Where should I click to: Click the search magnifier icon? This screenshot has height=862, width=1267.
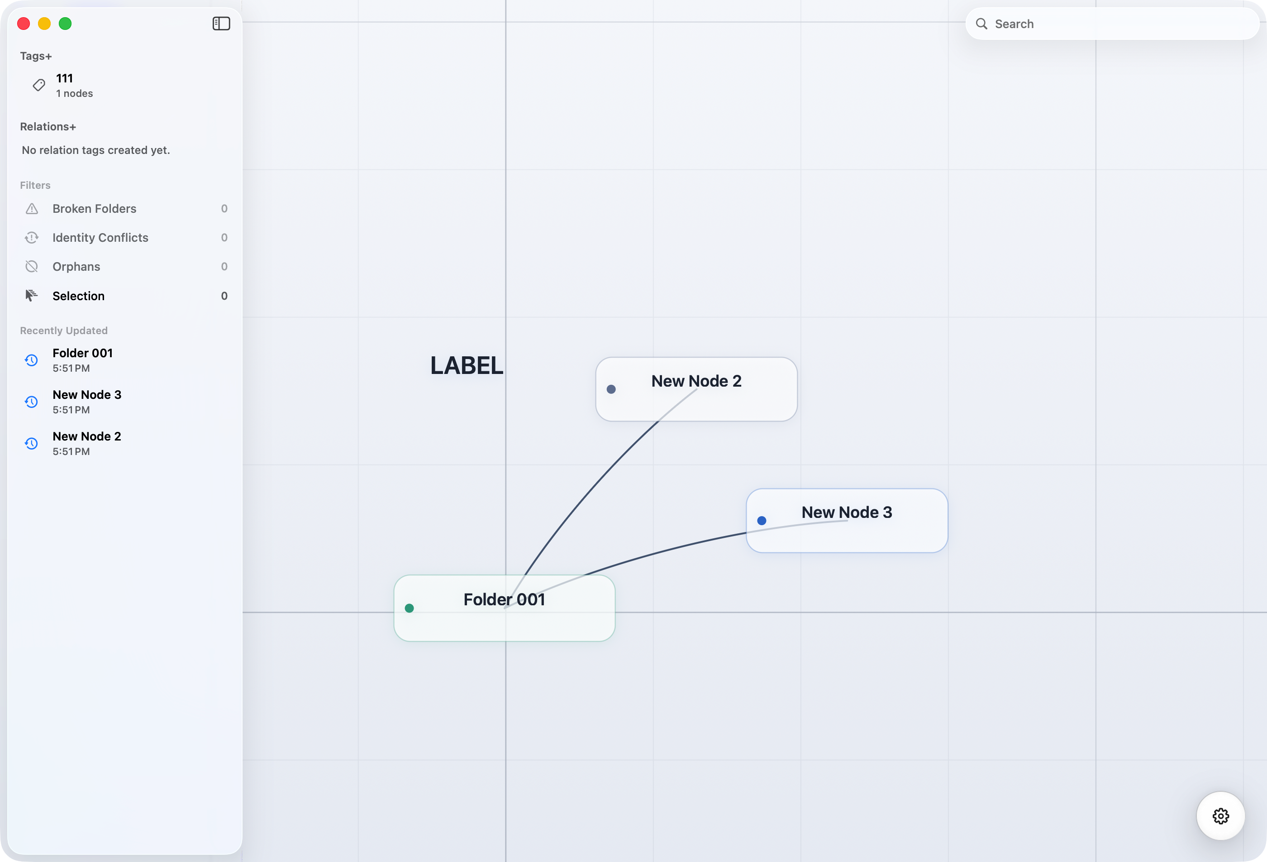click(x=981, y=24)
